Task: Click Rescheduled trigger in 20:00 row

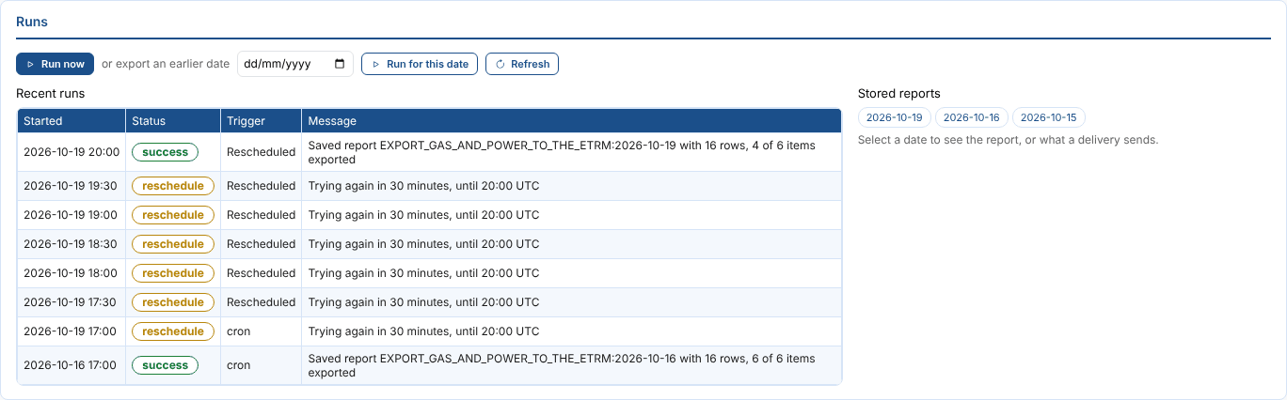Action: pos(261,152)
